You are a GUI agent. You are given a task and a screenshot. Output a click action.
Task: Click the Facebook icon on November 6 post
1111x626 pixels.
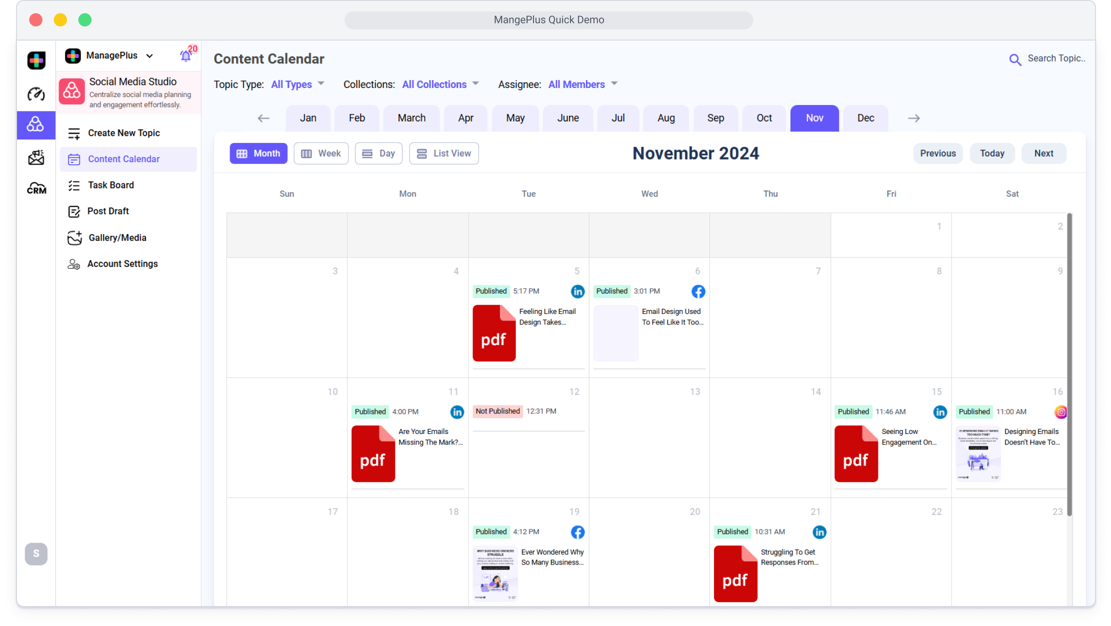698,291
